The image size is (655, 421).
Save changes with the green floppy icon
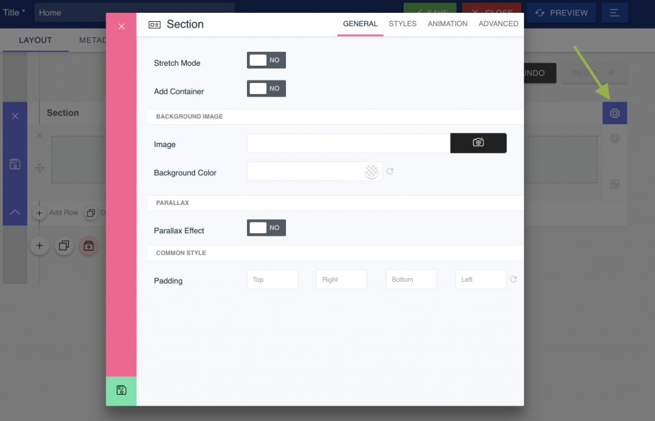(121, 390)
